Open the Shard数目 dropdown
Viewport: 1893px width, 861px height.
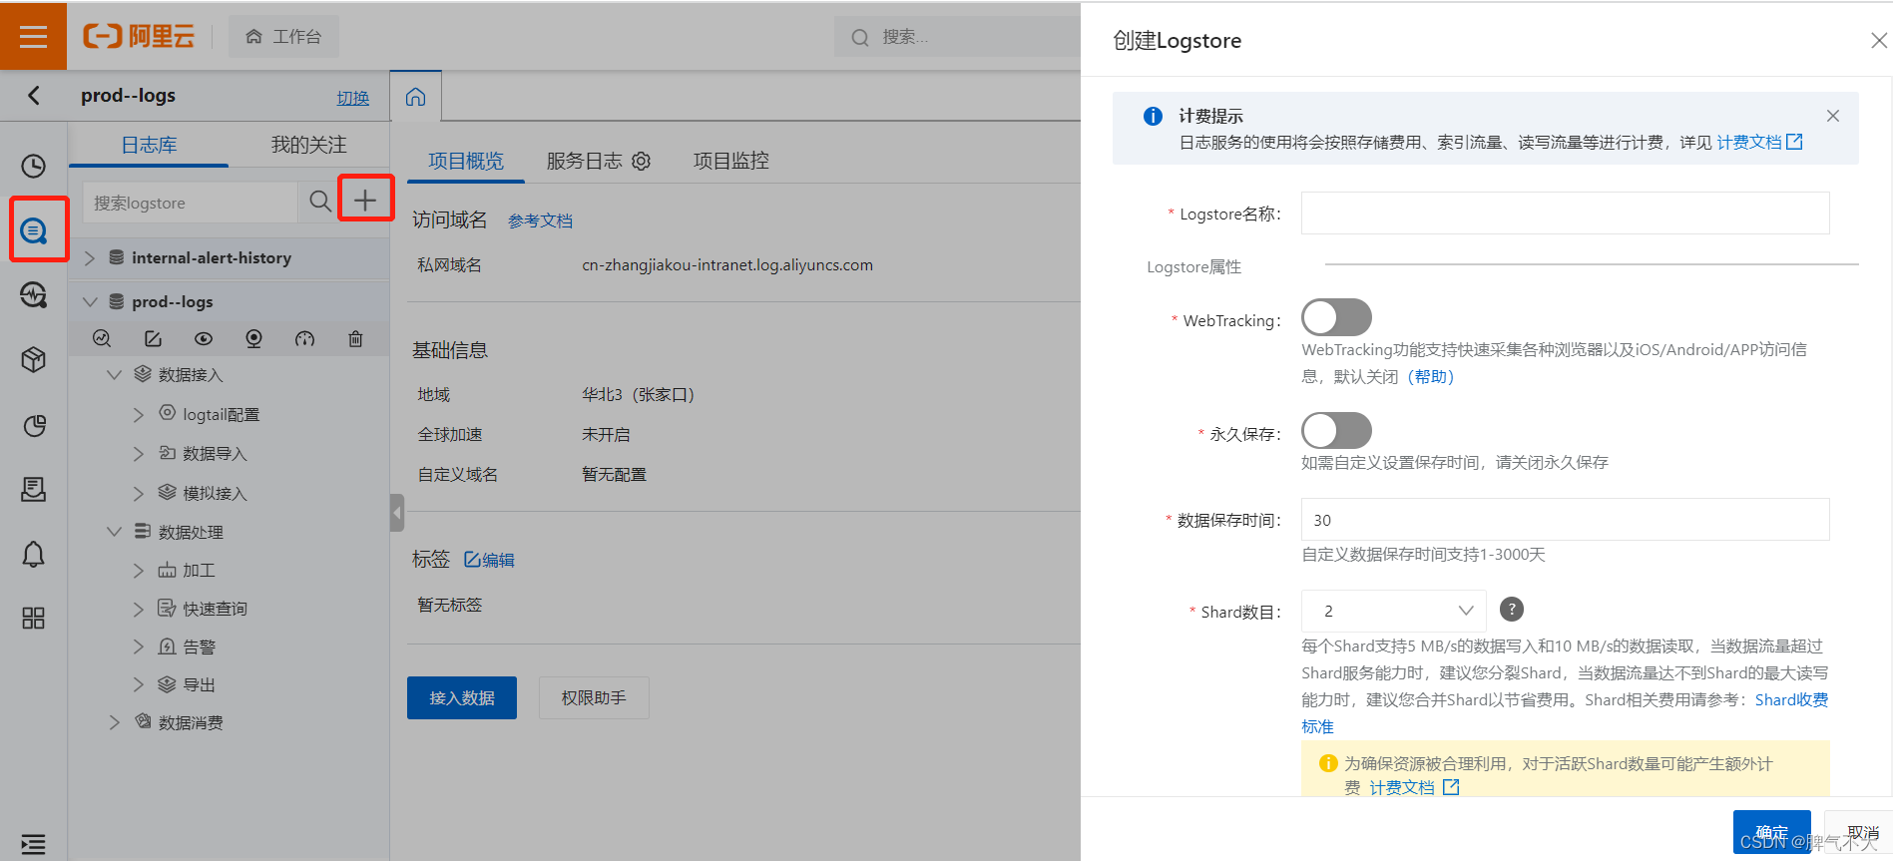point(1393,611)
